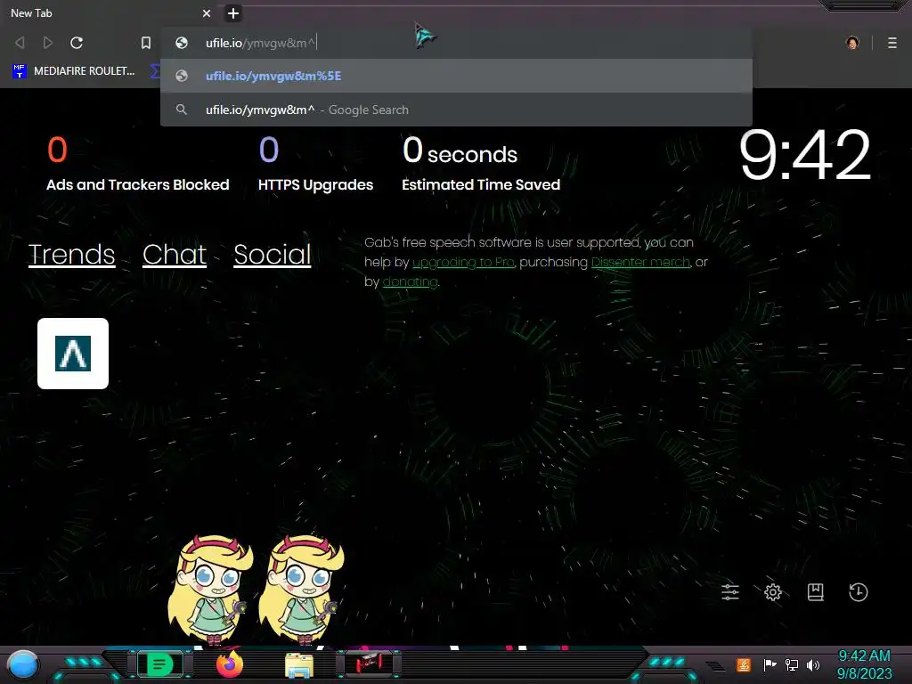Click Ads and Trackers Blocked stat

(137, 164)
